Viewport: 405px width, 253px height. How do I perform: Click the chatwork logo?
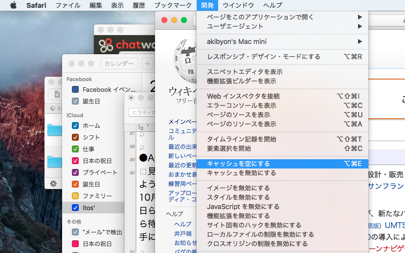(x=127, y=45)
